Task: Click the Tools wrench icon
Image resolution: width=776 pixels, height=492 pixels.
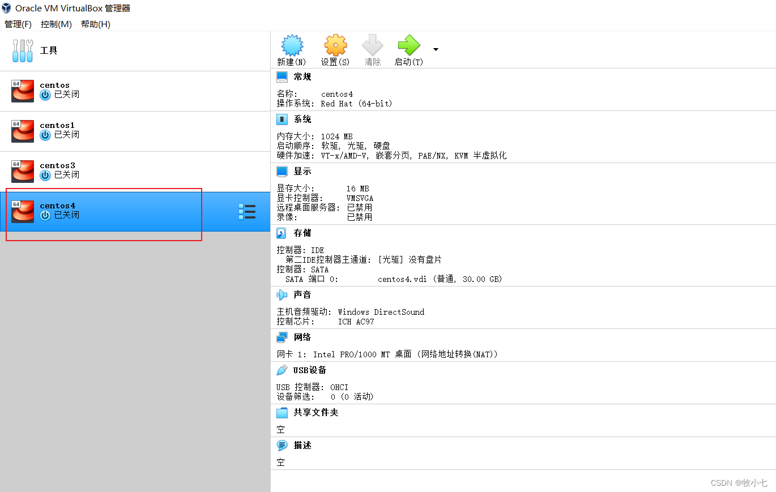Action: [x=23, y=51]
